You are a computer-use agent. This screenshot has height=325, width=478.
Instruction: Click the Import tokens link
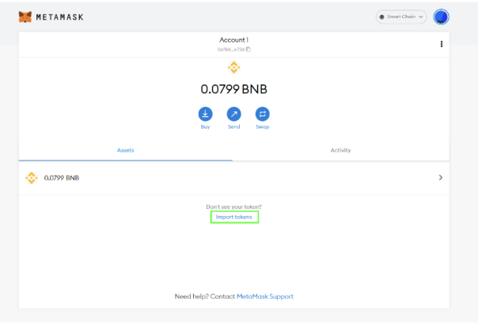pyautogui.click(x=234, y=217)
